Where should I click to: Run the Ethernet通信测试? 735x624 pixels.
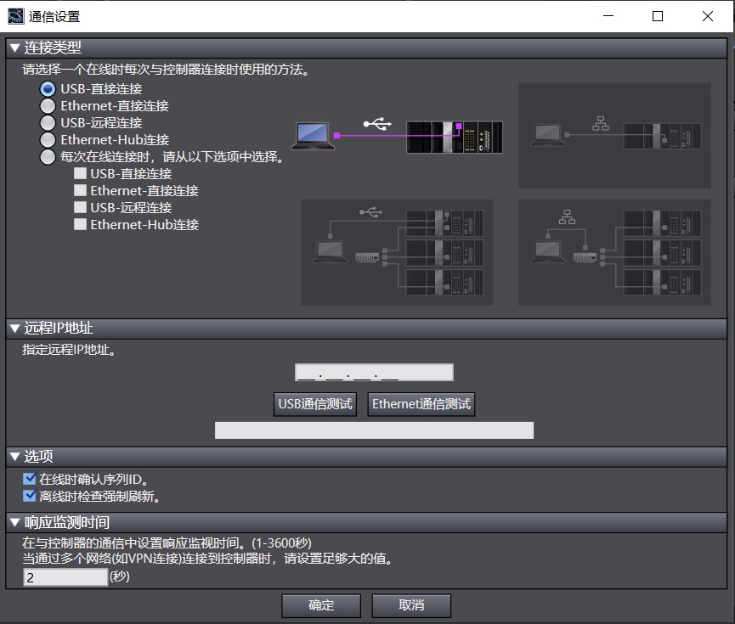[421, 404]
